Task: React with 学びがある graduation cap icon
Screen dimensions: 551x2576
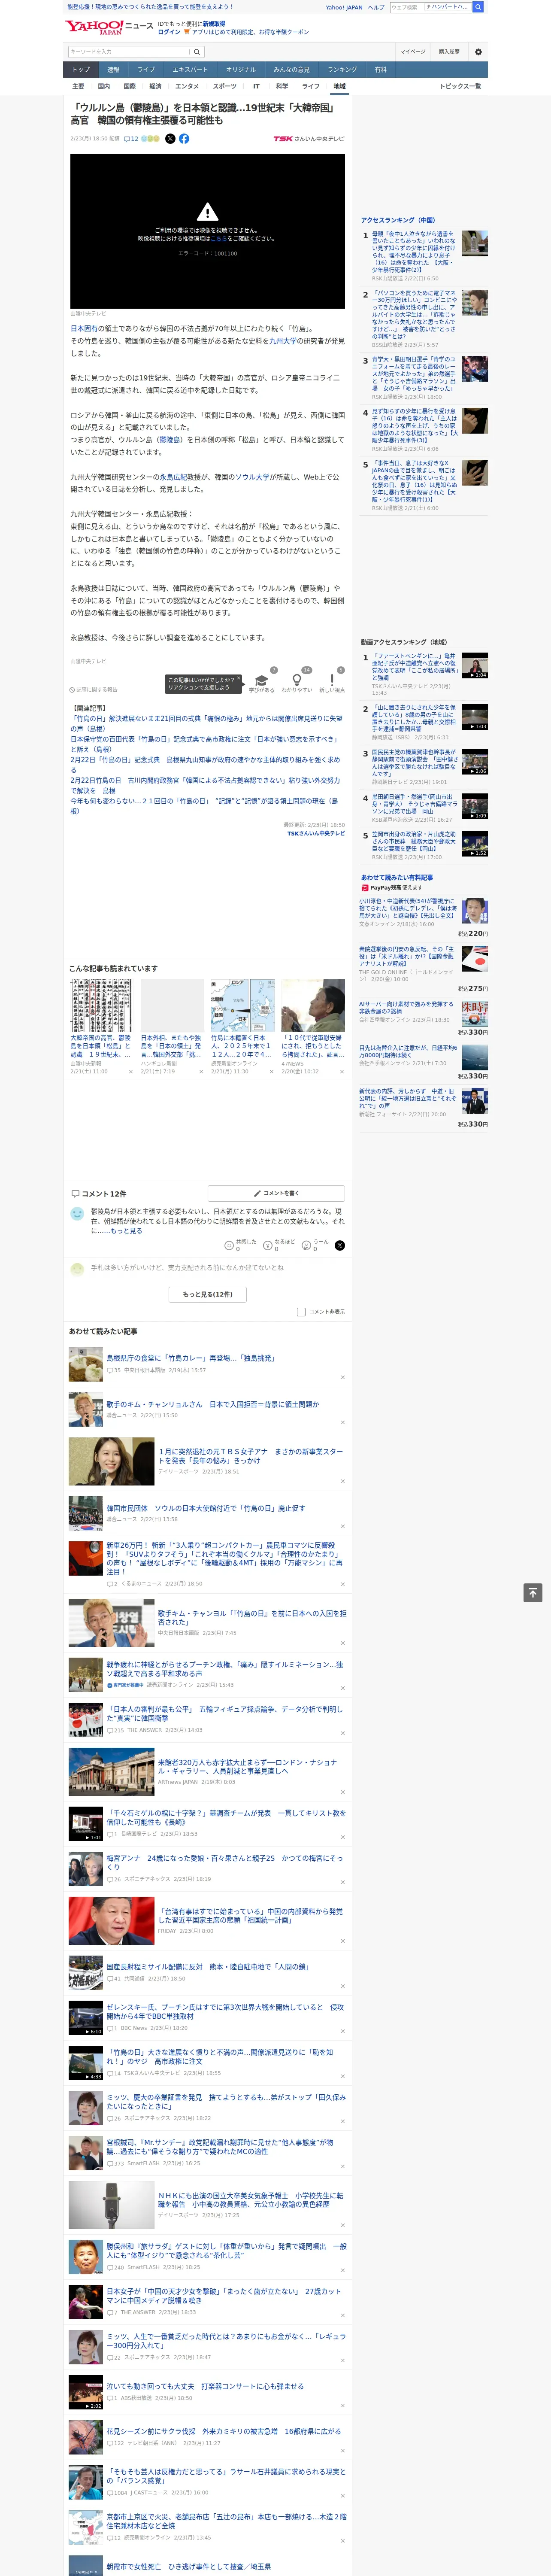Action: pos(262,680)
